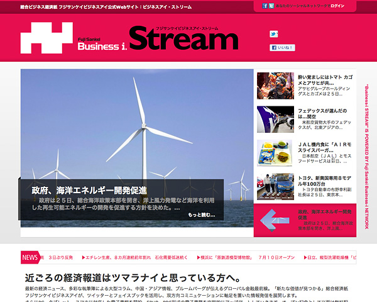Open article 酔い覚ましにはトマト カゴメとアサヒ
The image size is (377, 302).
[x=325, y=80]
